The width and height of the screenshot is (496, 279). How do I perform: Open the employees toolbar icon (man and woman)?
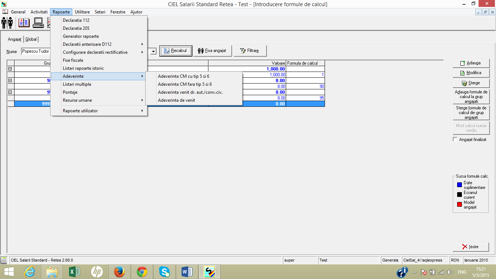[7, 23]
